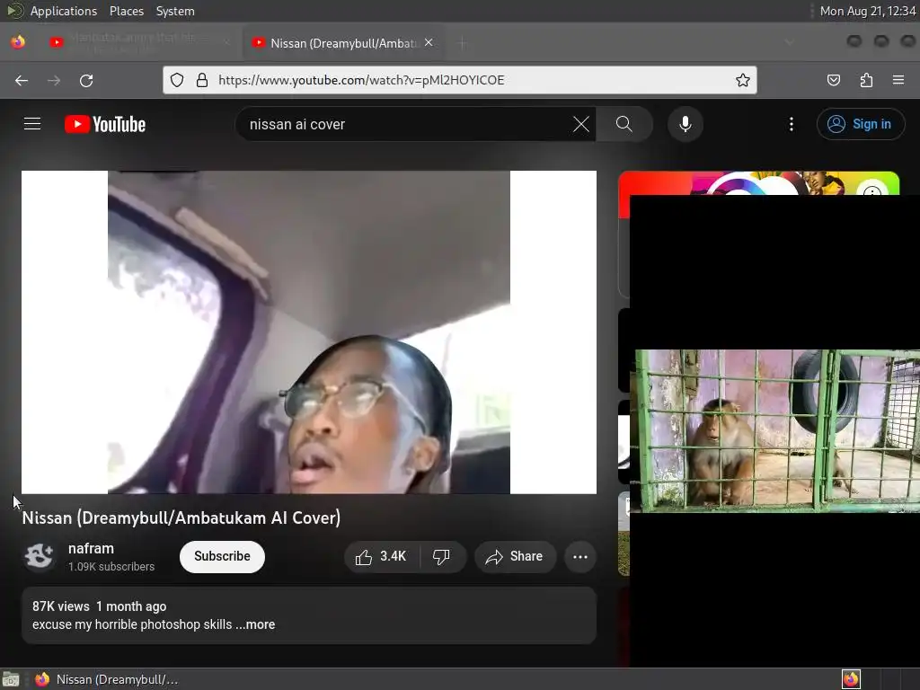Click the Firefox tray icon in bottom panel
Image resolution: width=920 pixels, height=690 pixels.
point(851,679)
